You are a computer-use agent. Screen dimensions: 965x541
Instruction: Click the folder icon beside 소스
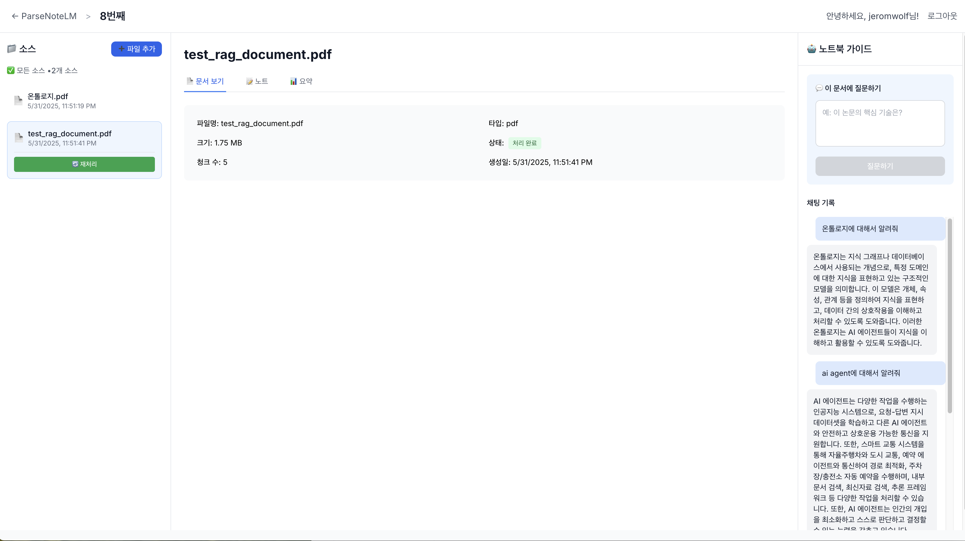click(12, 49)
